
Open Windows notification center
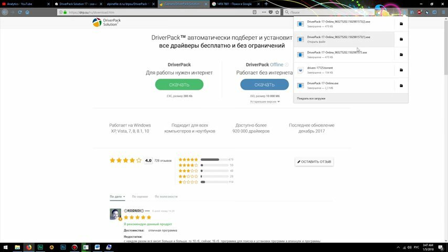point(441,247)
